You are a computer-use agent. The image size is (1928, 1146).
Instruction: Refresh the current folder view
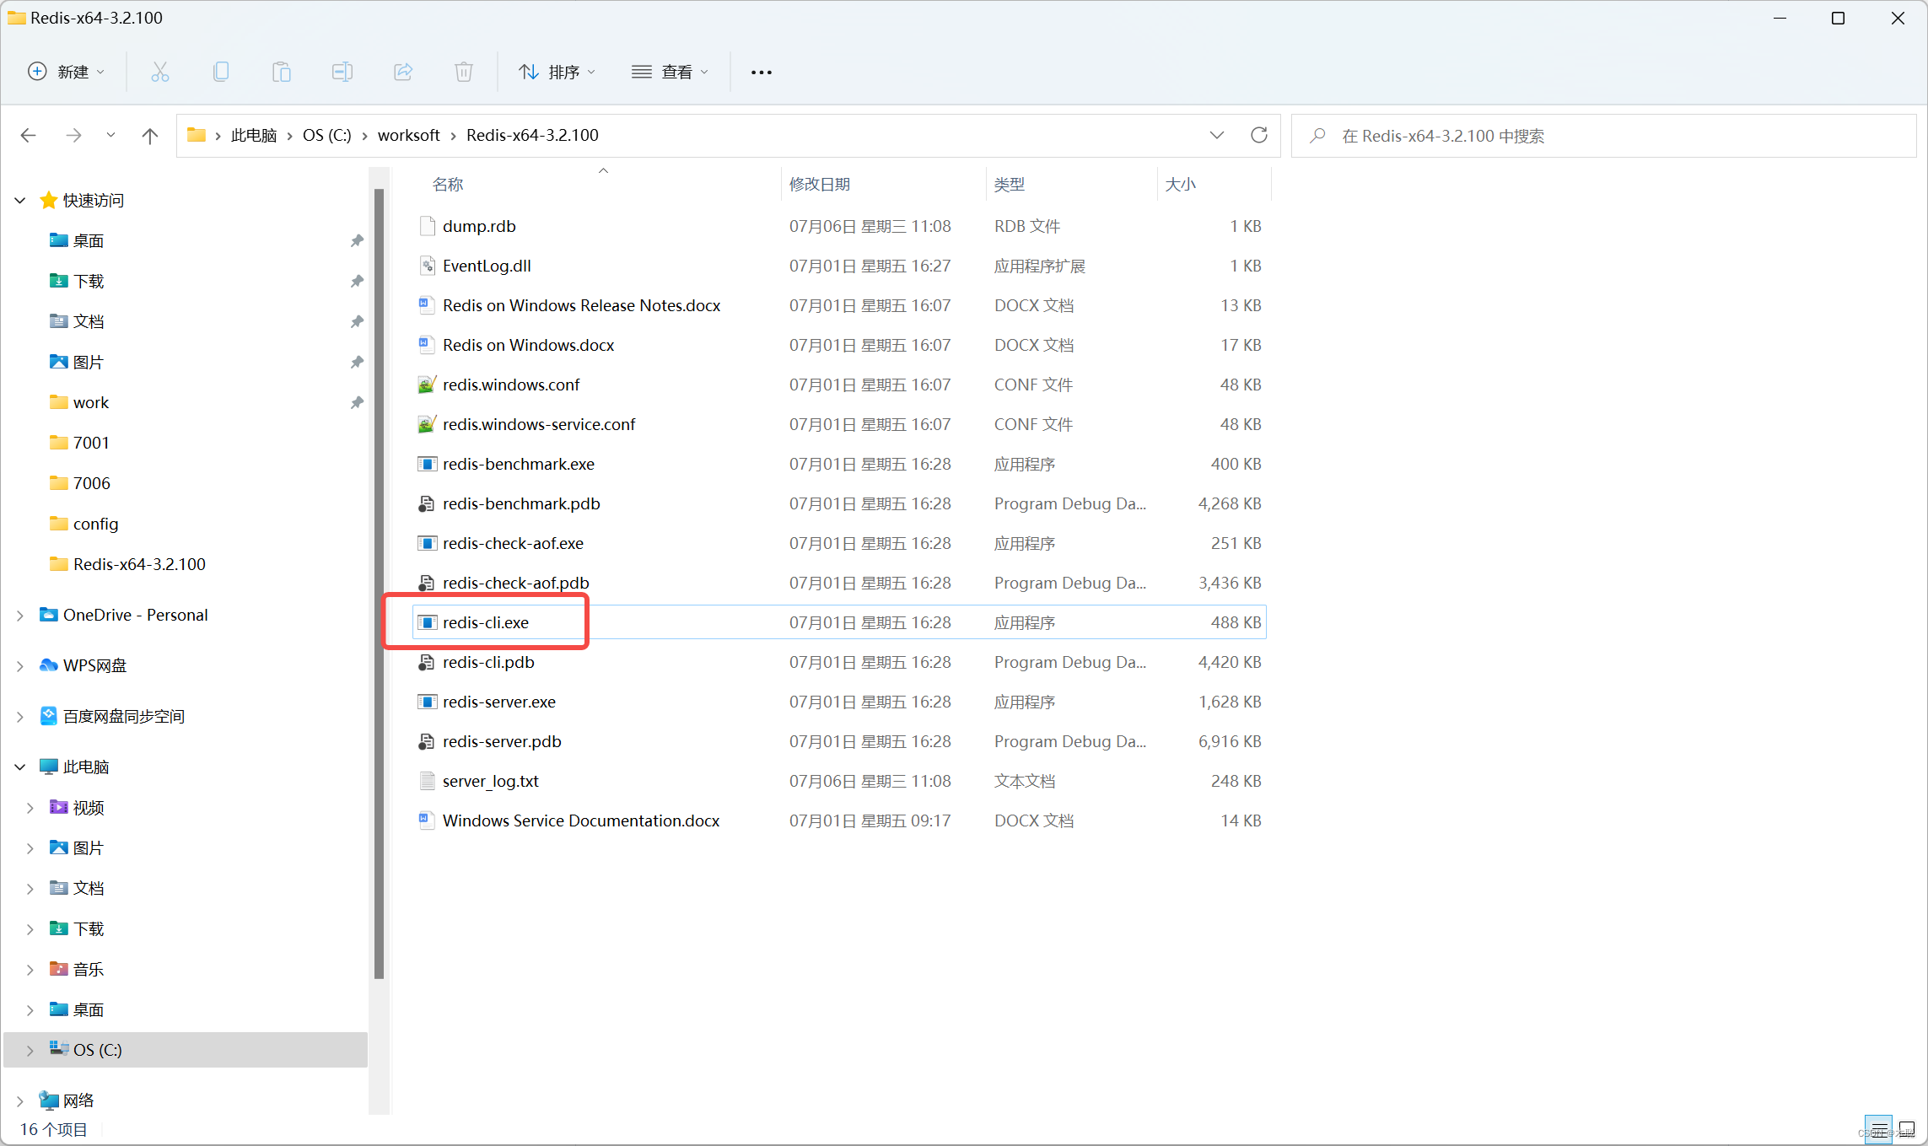tap(1258, 135)
